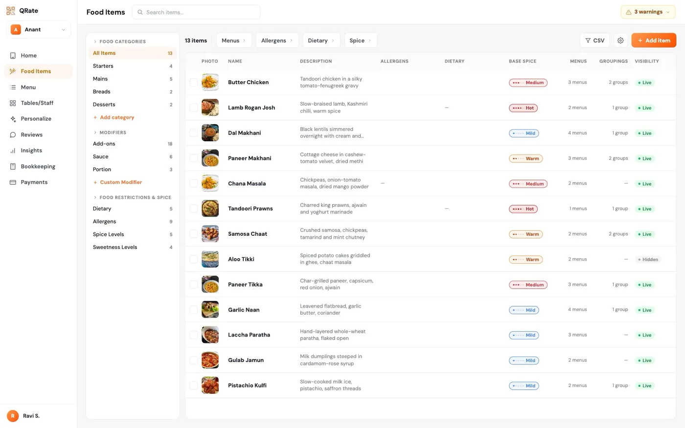Click the Food Items sidebar icon
Screen dimensions: 685x428
13,71
